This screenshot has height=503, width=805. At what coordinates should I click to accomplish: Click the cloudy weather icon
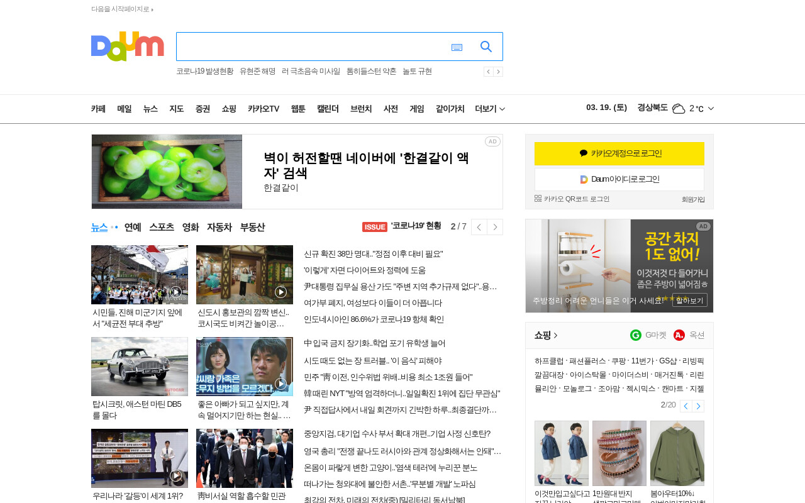click(x=679, y=108)
